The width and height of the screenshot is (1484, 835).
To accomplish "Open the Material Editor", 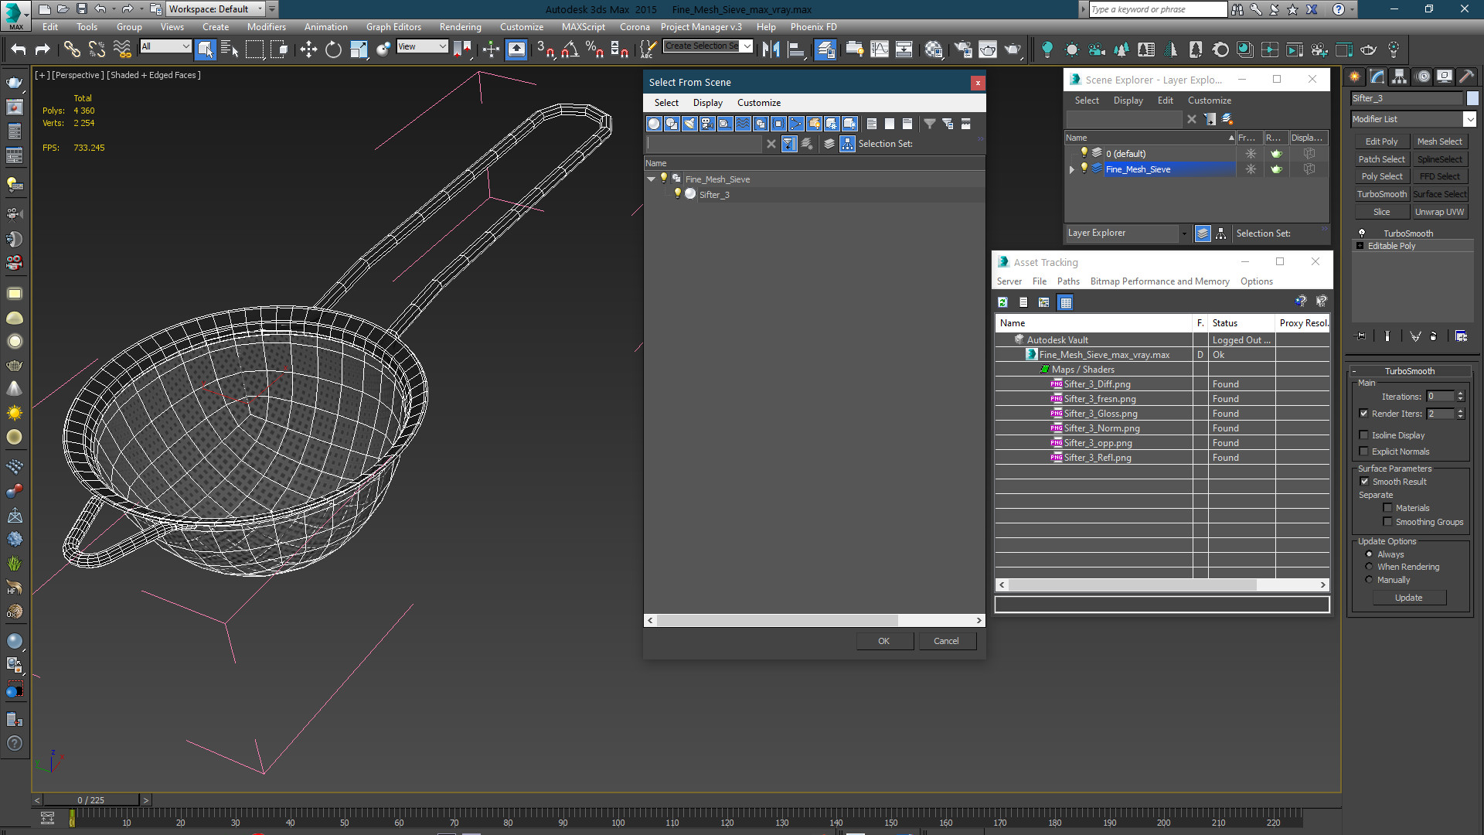I will pos(934,49).
